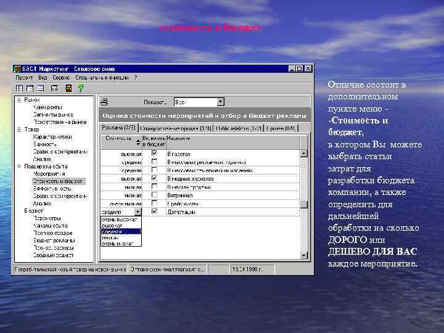Image resolution: width=444 pixels, height=333 pixels.
Task: Select Эффективность tree item
Action: coord(52,189)
